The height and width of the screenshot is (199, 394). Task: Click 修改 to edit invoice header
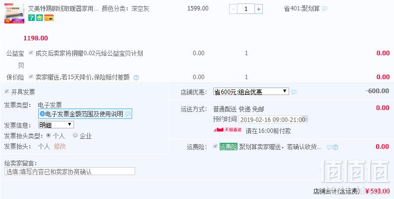(x=60, y=146)
